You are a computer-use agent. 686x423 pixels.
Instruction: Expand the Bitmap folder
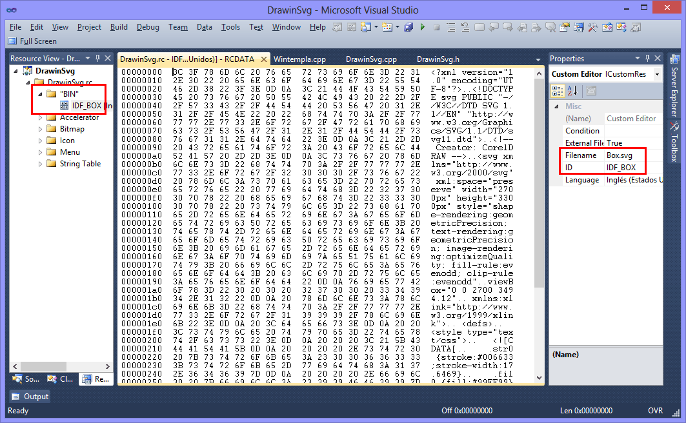(x=40, y=130)
